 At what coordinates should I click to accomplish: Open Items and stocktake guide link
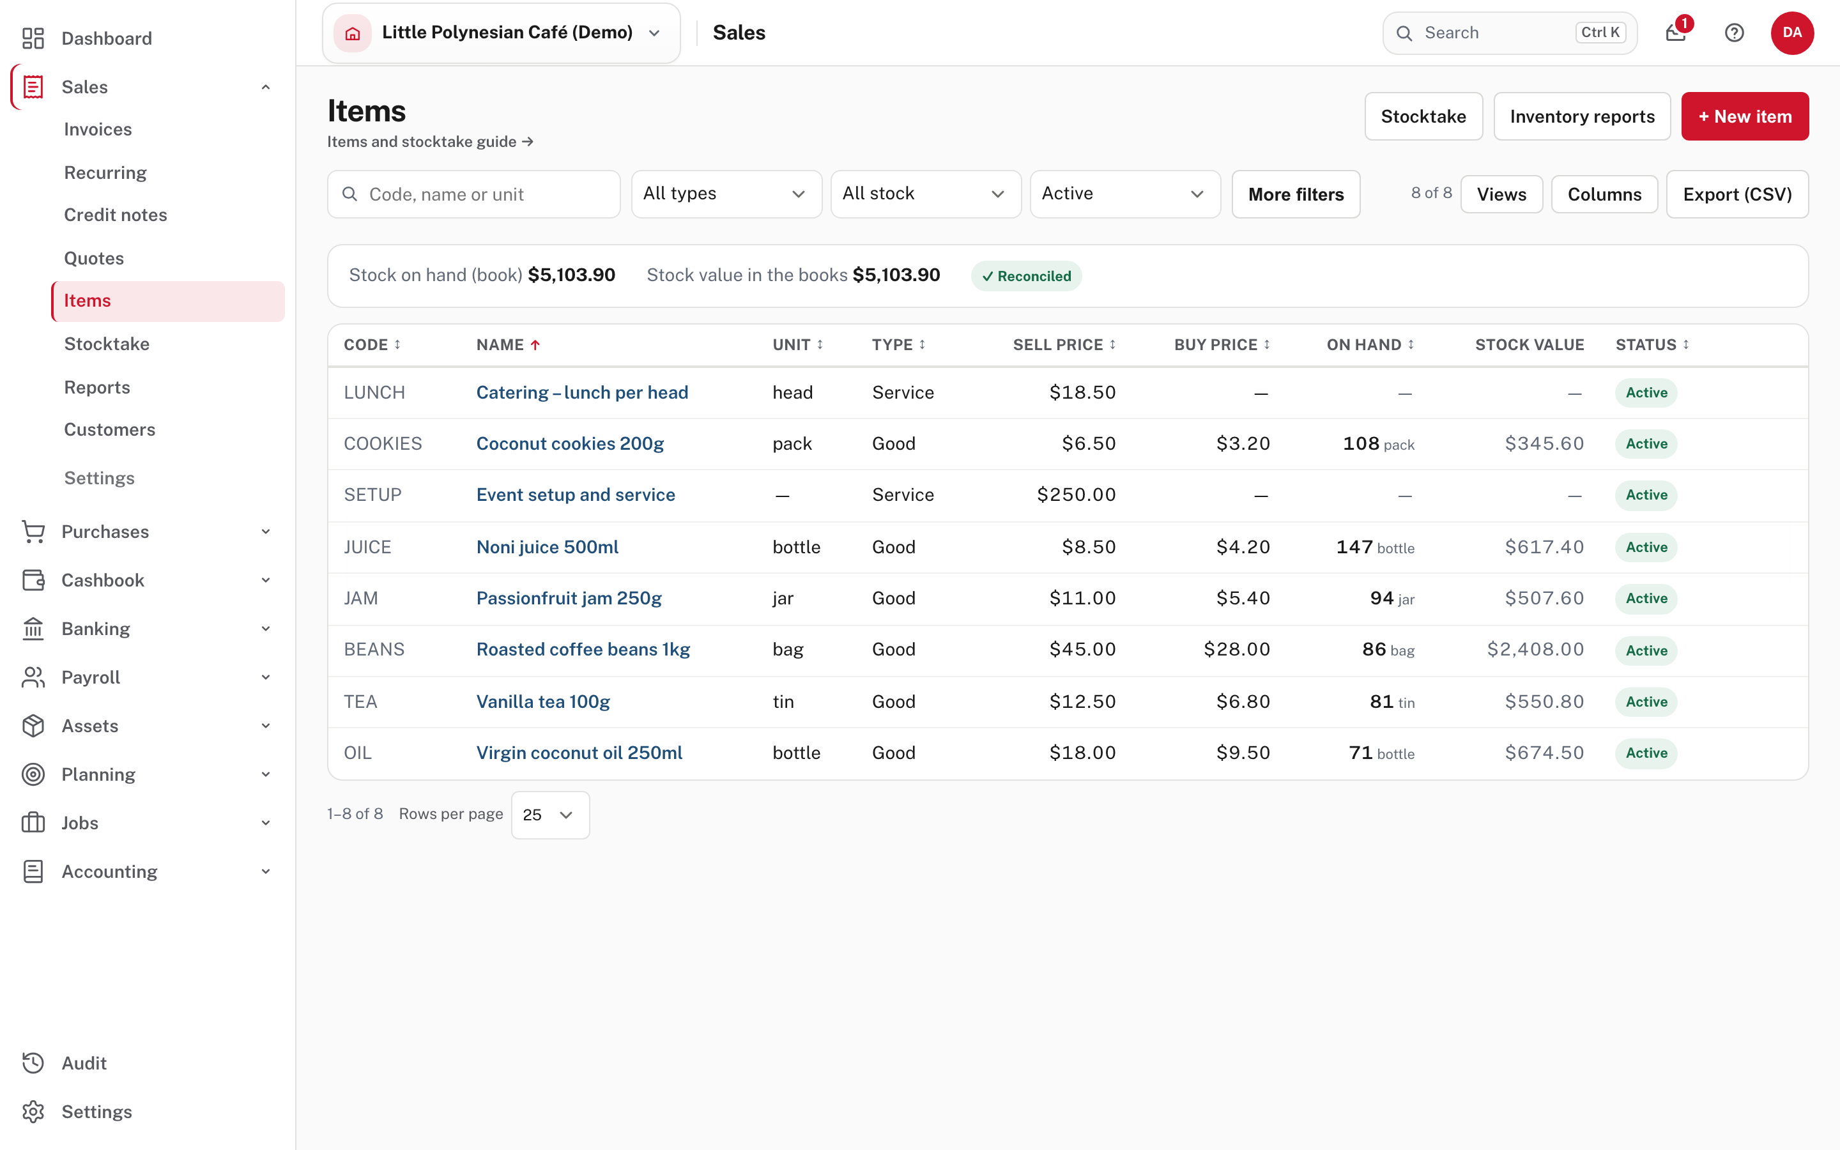(431, 141)
